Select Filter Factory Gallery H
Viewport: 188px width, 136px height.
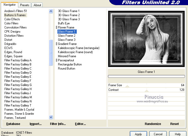18,89
